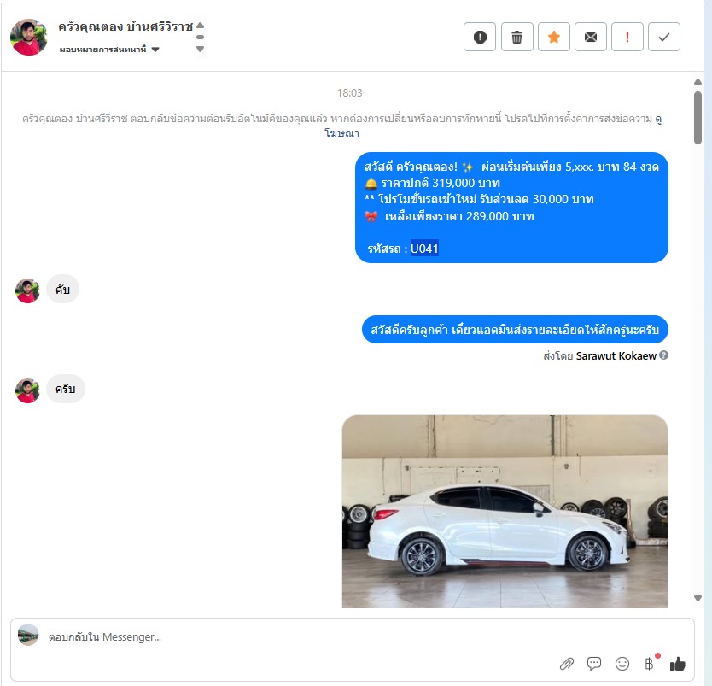Attach a file with the paperclip icon
This screenshot has width=712, height=686.
[566, 664]
